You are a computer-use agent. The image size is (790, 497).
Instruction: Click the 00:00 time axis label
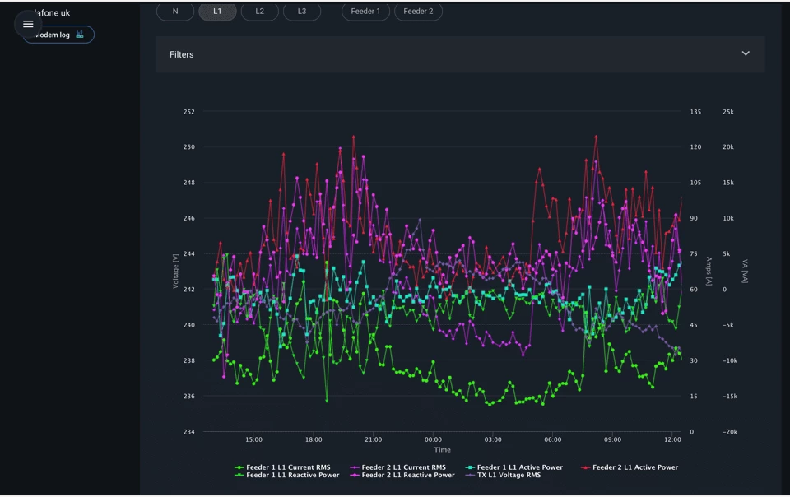[x=433, y=439]
